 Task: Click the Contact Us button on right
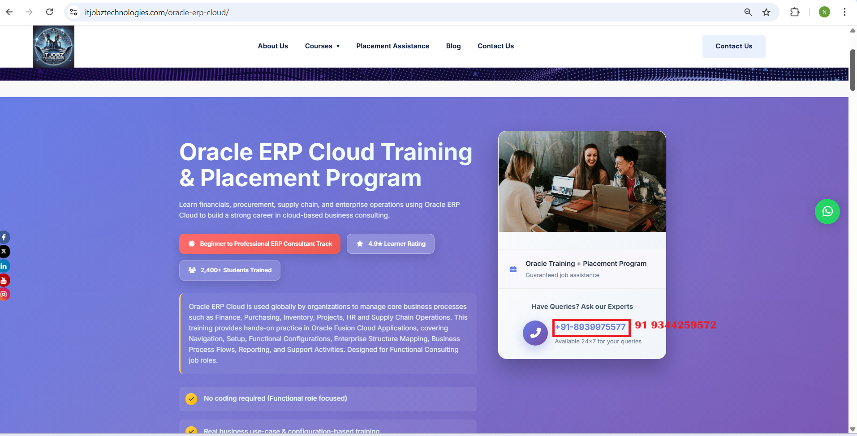click(x=733, y=46)
